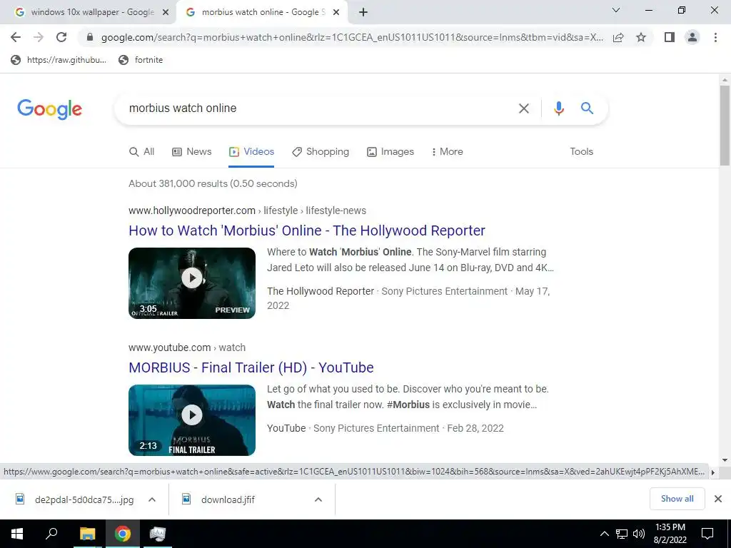Viewport: 731px width, 548px height.
Task: Close the windows 10x wallpaper tab
Action: pyautogui.click(x=165, y=13)
